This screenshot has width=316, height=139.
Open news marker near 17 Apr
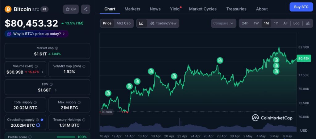point(151,71)
